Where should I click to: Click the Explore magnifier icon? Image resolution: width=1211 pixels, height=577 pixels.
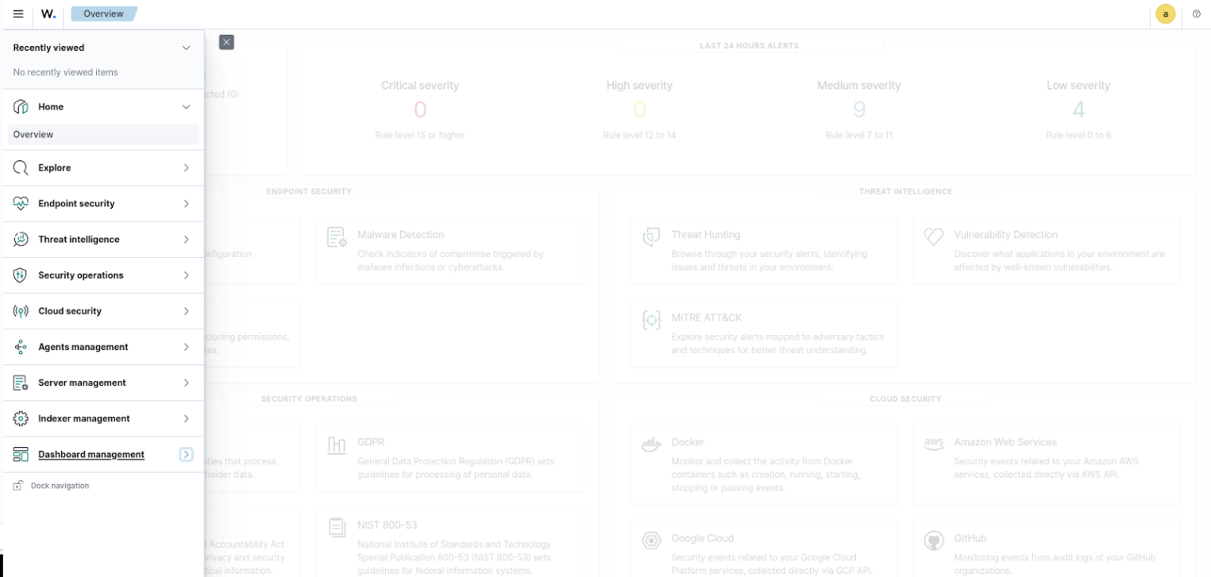click(x=21, y=168)
